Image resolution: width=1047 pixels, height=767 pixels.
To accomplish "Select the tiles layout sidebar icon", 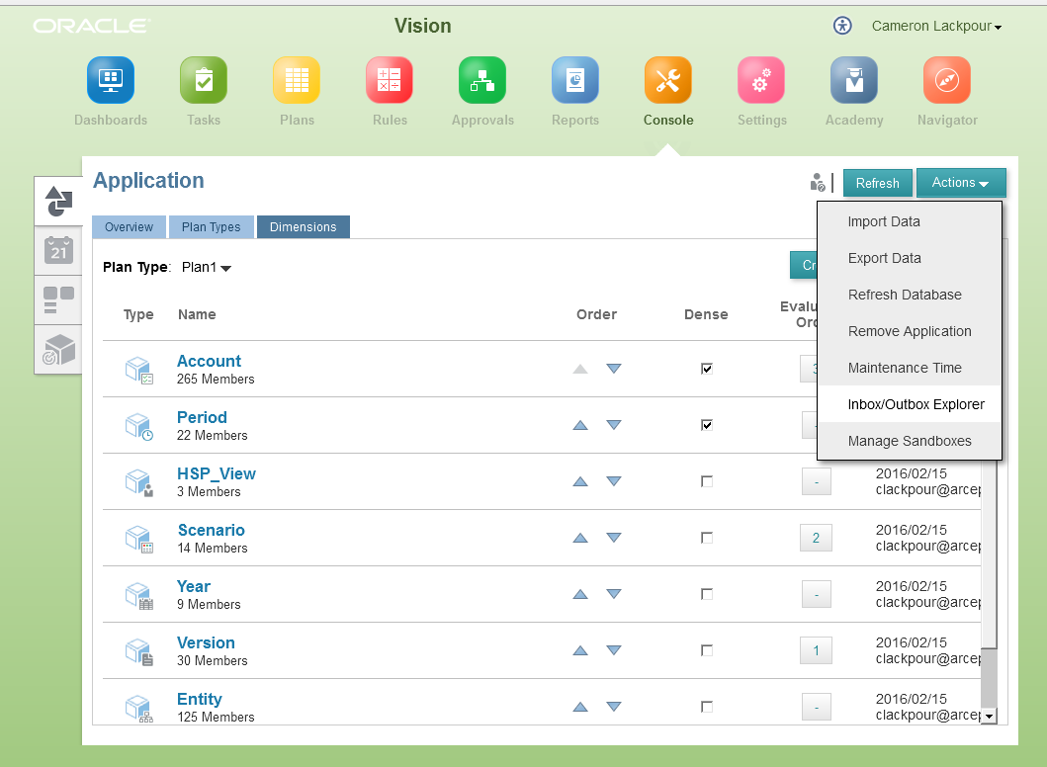I will coord(58,300).
